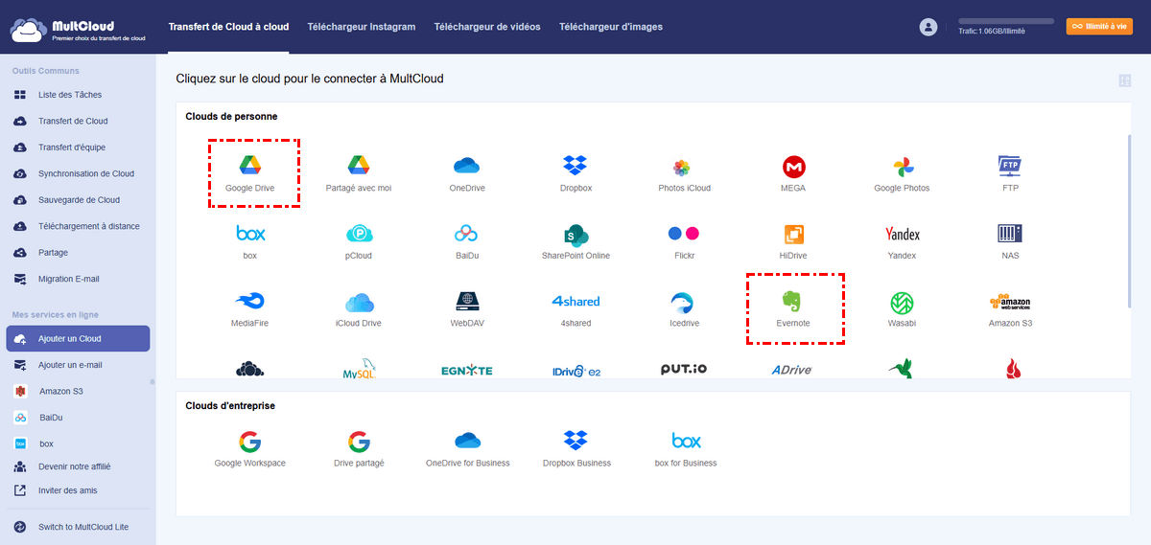Select the HiDrive cloud
Screen dimensions: 1151x545
coord(793,241)
